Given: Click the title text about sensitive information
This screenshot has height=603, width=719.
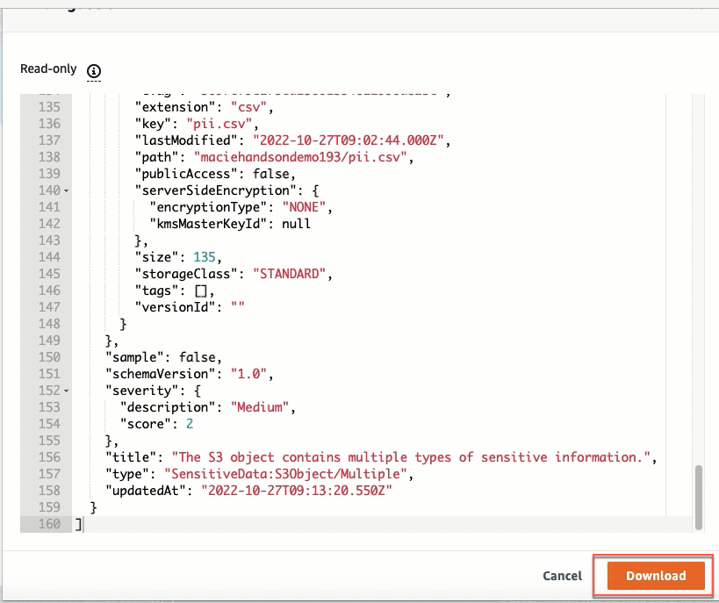Looking at the screenshot, I should pos(411,457).
